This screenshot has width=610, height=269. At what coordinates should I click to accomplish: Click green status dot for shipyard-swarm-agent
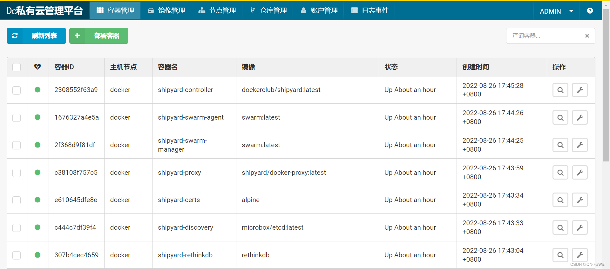point(37,117)
